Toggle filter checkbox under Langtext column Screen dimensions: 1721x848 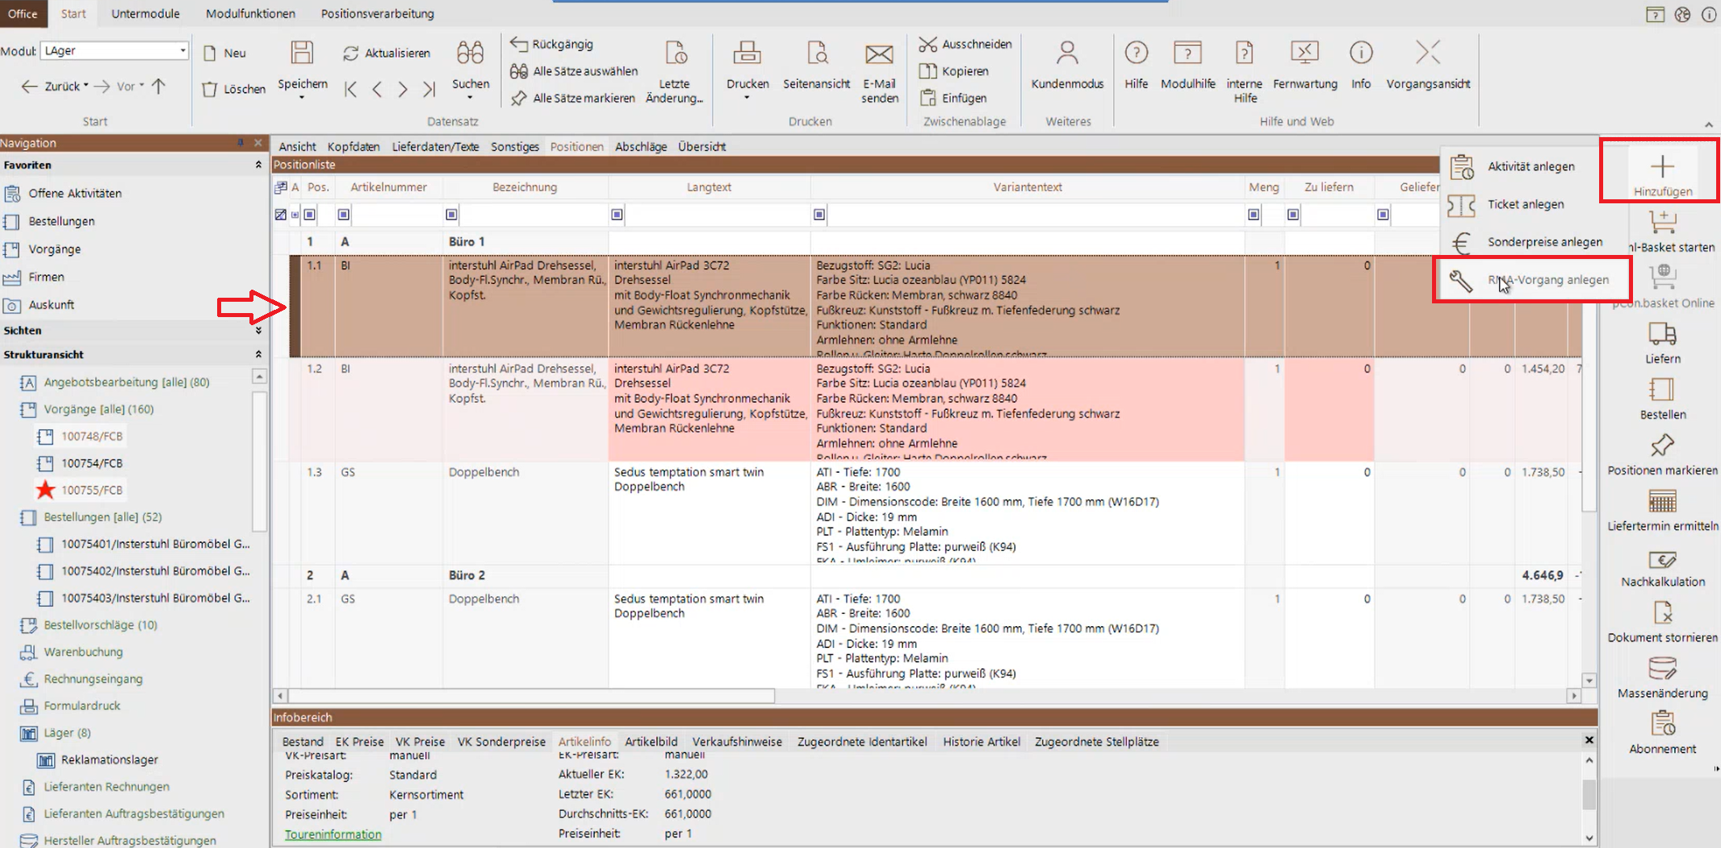coord(618,215)
